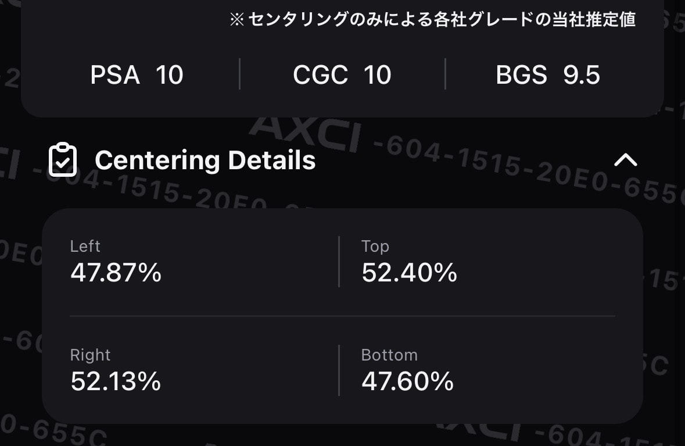Click the PSA label text

click(115, 75)
